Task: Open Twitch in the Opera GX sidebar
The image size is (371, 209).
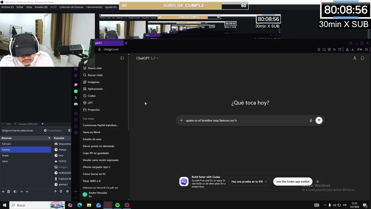Action: point(76,85)
